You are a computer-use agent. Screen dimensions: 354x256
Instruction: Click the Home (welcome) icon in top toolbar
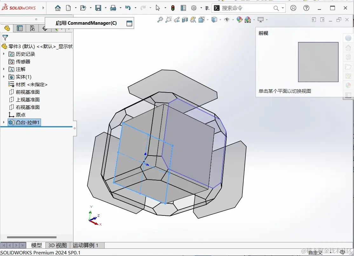click(58, 8)
